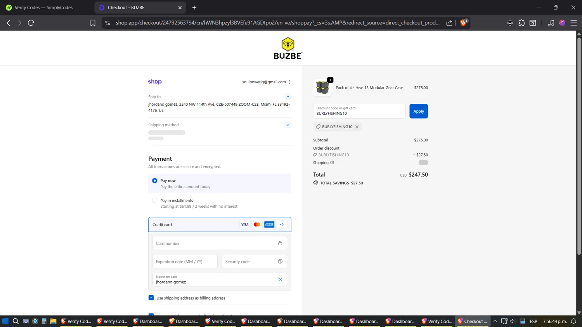Click the +5 more card types badge
The width and height of the screenshot is (582, 327).
click(282, 224)
